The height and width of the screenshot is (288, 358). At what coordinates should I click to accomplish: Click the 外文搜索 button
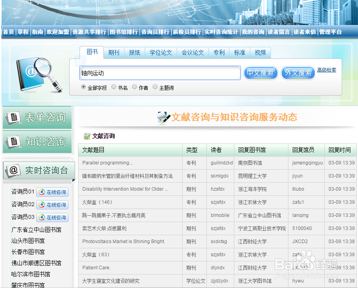(298, 73)
